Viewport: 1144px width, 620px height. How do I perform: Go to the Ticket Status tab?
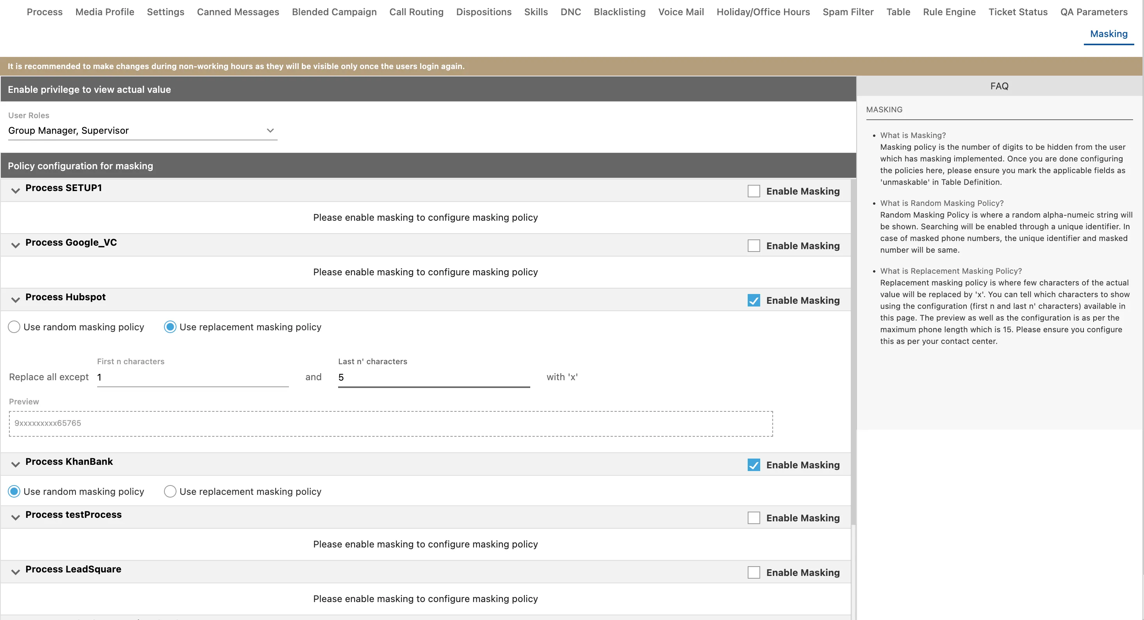click(x=1018, y=12)
